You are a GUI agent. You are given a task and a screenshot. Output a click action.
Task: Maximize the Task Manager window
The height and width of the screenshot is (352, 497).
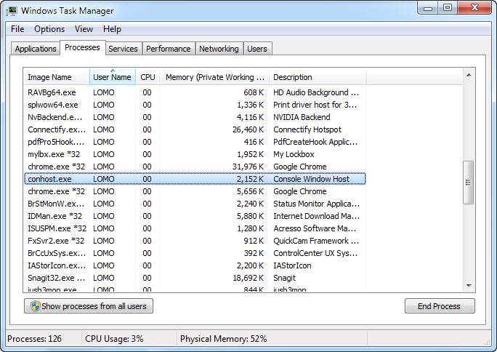[448, 8]
